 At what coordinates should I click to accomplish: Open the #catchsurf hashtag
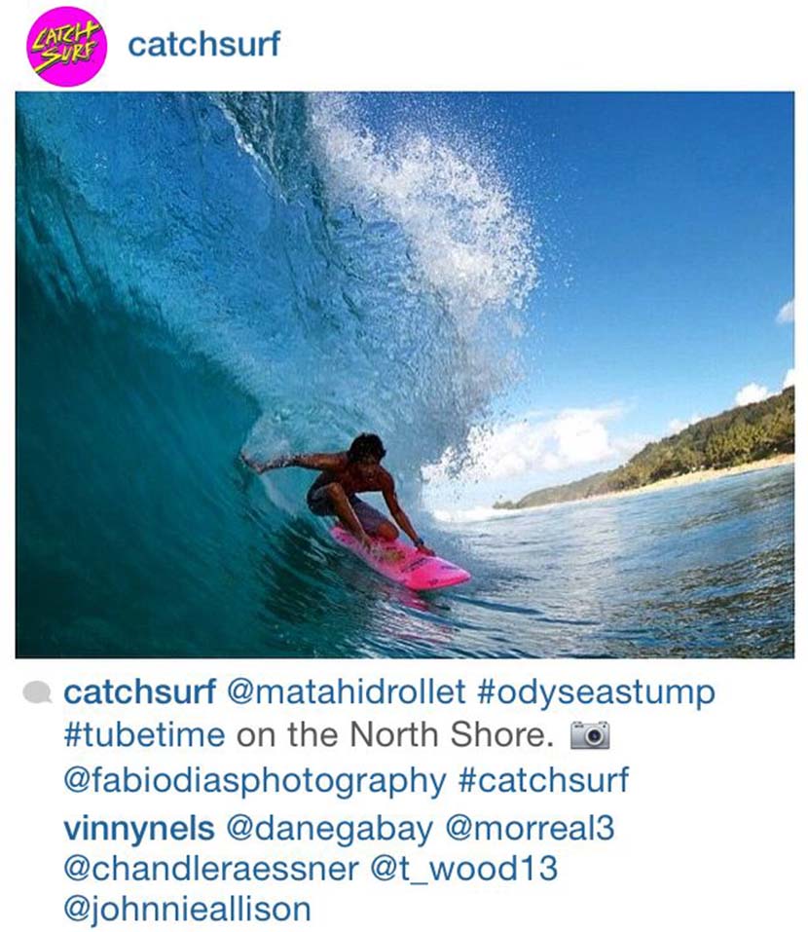543,779
